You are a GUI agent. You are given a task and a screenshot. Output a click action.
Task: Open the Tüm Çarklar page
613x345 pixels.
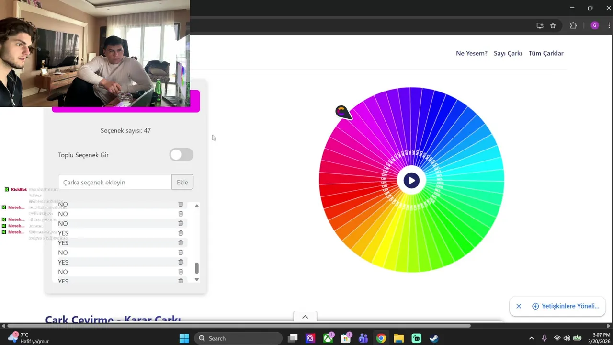click(546, 53)
